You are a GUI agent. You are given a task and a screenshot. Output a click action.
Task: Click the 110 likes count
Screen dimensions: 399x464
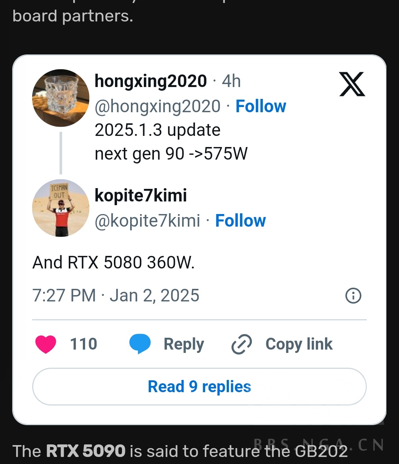click(x=84, y=344)
